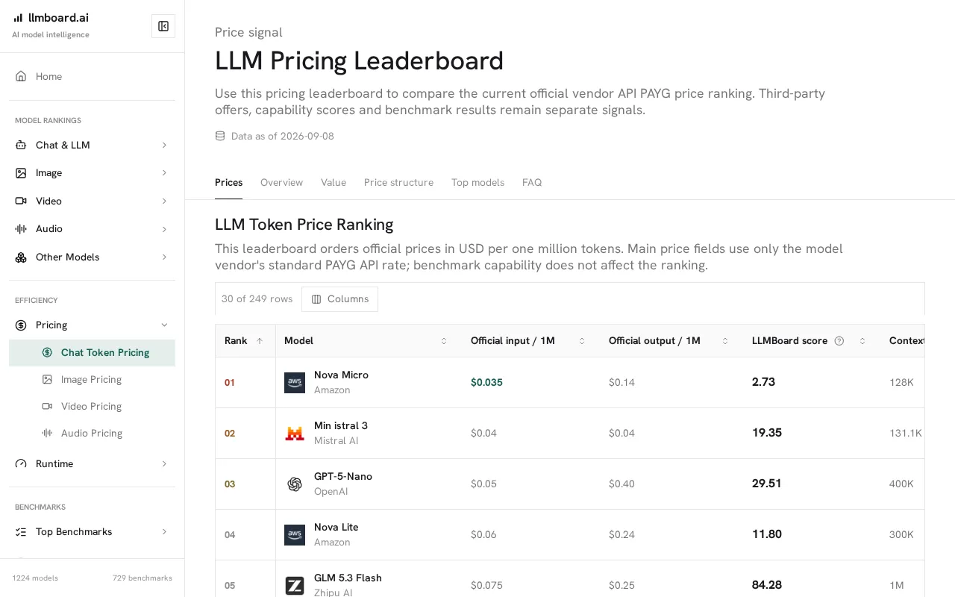Click the Zhipu AI logo for GLM 5.3 Flash

tap(295, 585)
